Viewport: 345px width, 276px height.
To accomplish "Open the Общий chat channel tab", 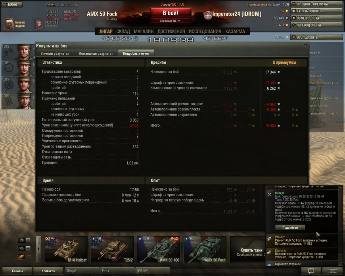I will [82, 271].
